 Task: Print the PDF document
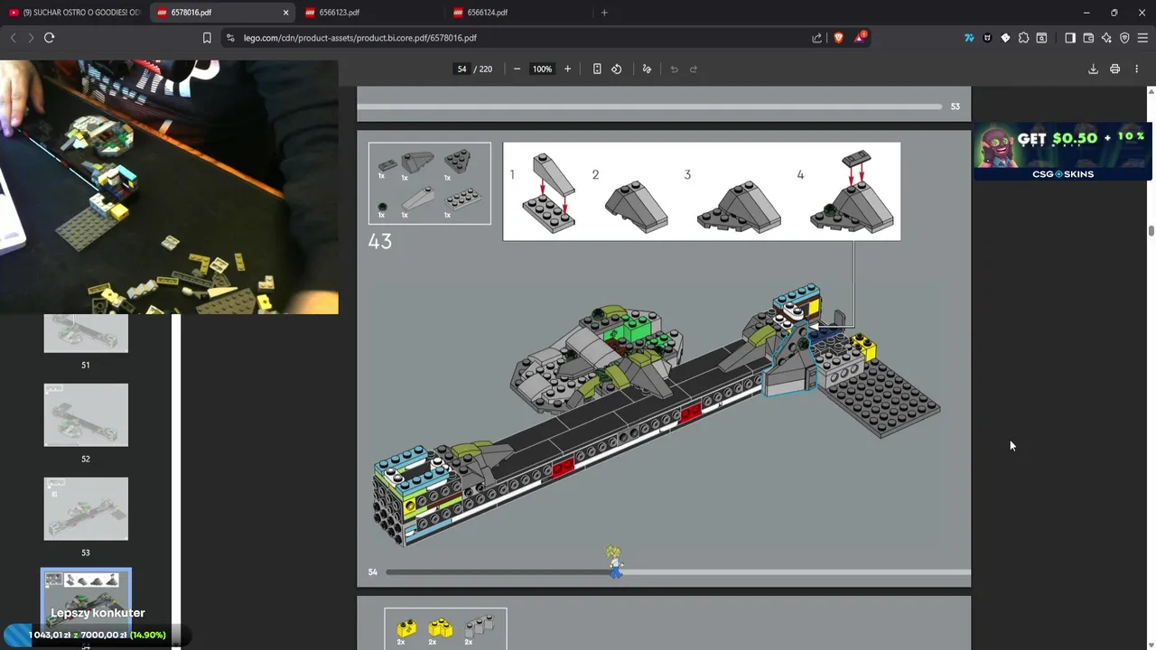point(1114,69)
